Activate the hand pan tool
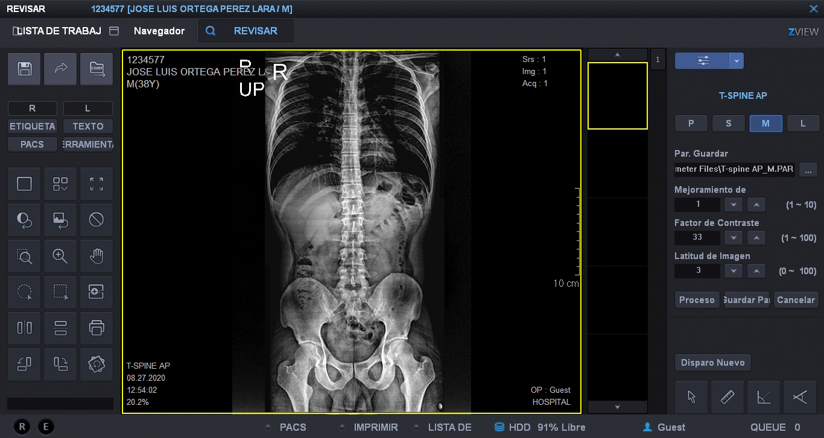Image resolution: width=824 pixels, height=438 pixels. [97, 256]
